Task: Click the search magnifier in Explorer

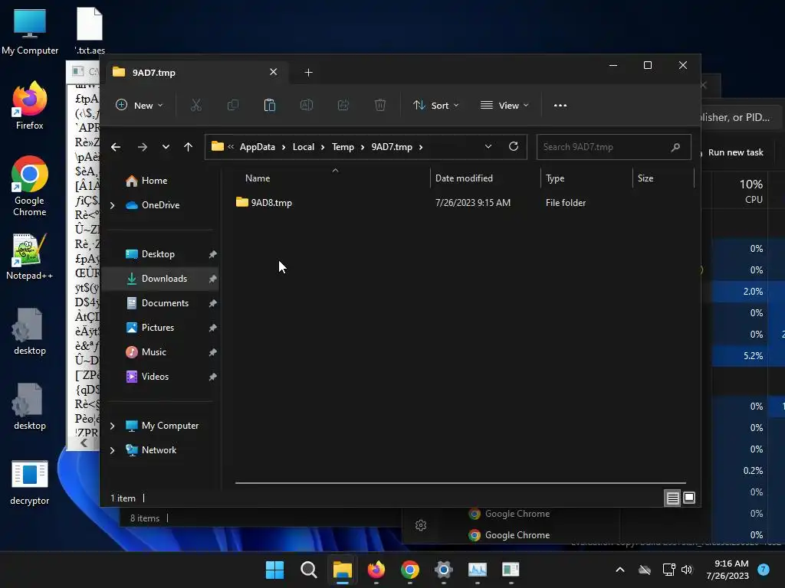Action: [x=675, y=147]
